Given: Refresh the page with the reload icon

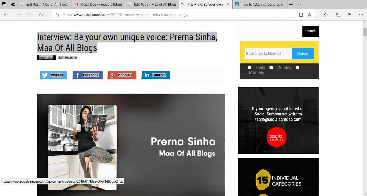Looking at the screenshot, I should tap(30, 15).
